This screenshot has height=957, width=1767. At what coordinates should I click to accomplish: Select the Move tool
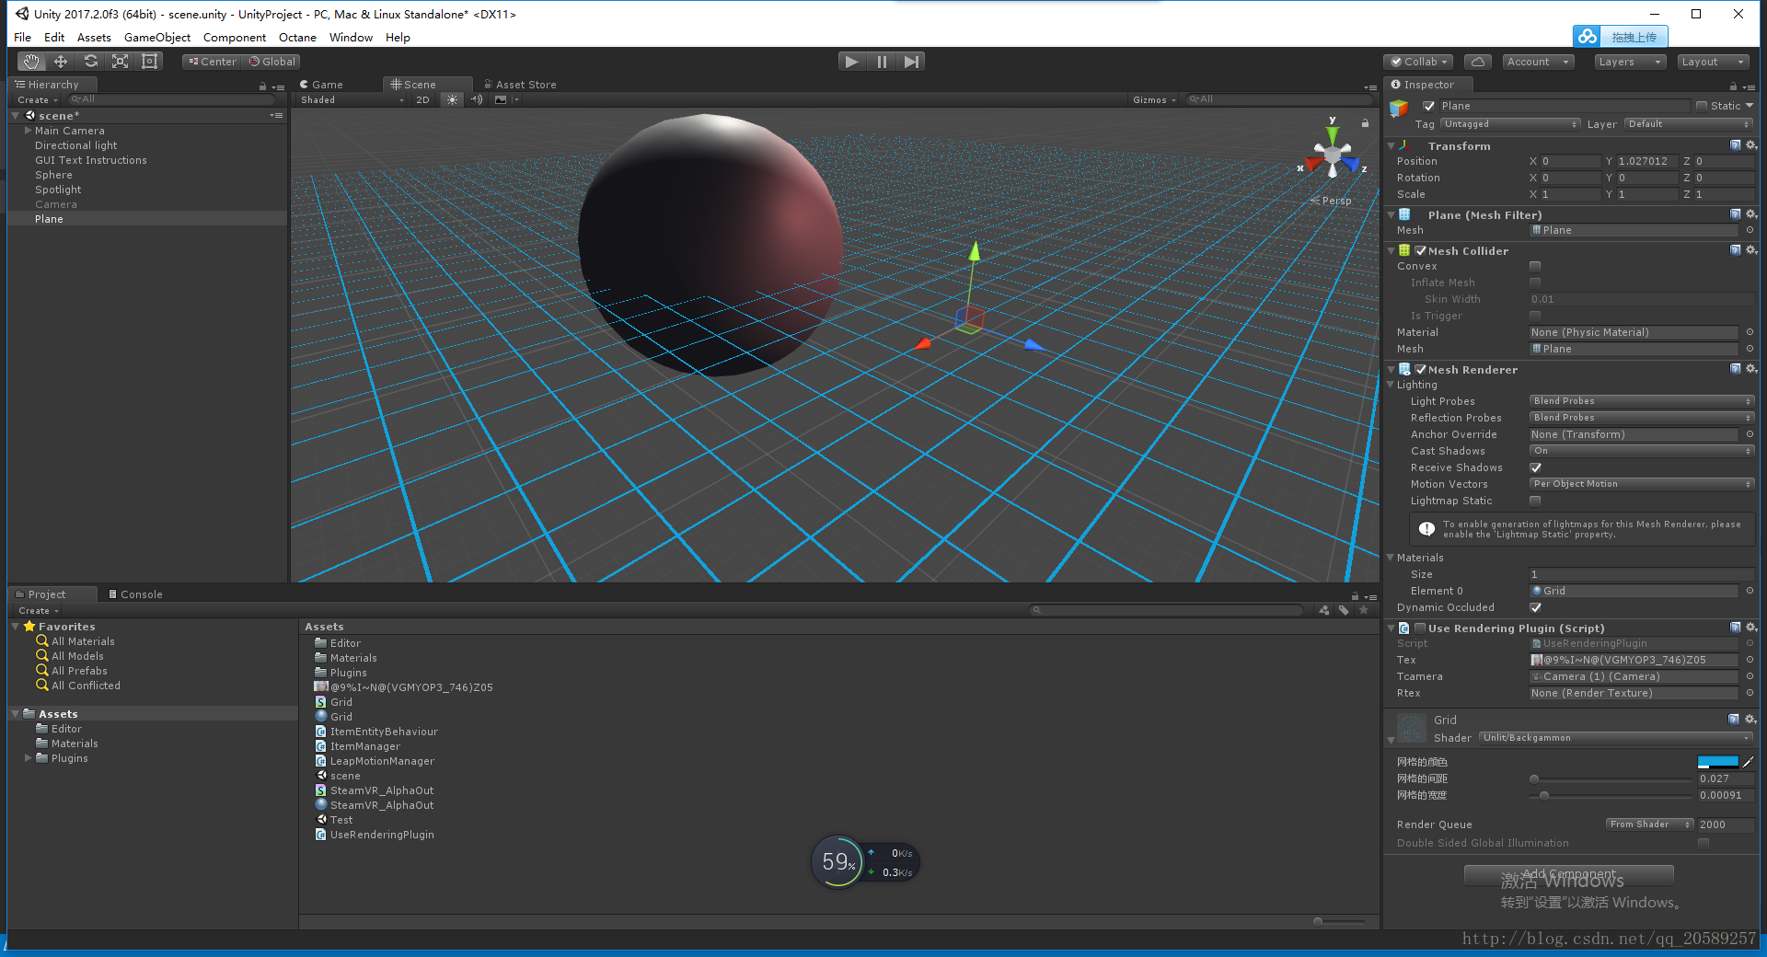tap(61, 62)
